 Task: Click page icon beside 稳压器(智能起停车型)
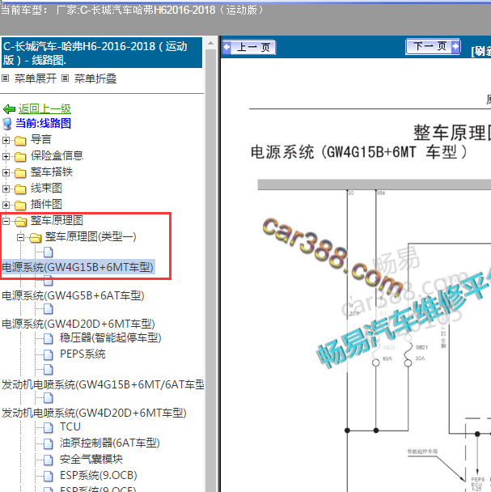point(49,338)
